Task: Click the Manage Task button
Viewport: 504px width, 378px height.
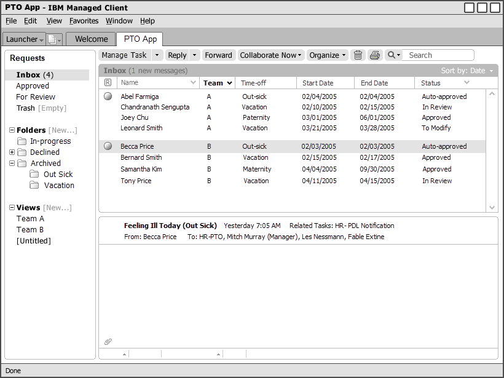Action: coord(124,55)
